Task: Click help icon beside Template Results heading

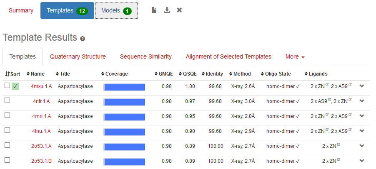Action: tap(83, 39)
